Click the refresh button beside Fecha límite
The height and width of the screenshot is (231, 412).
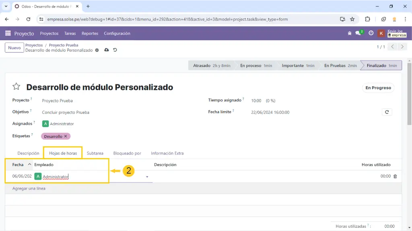coord(387,112)
